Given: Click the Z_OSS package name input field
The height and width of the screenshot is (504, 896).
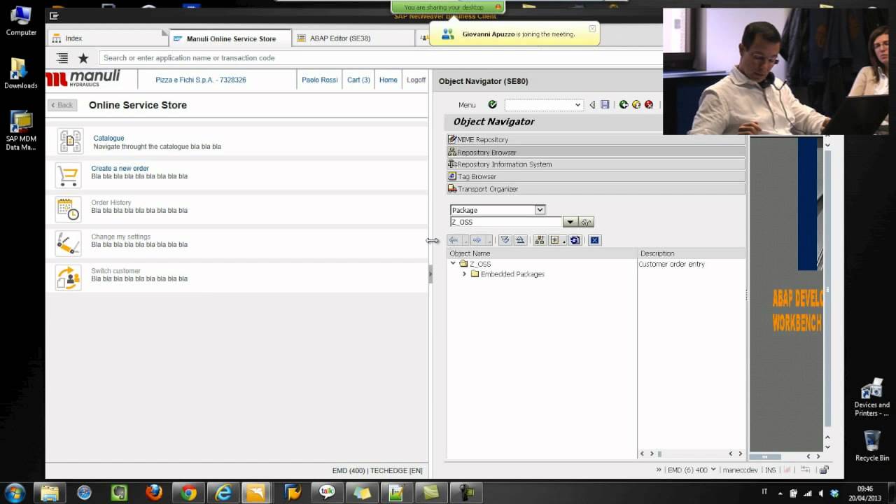Looking at the screenshot, I should point(506,222).
